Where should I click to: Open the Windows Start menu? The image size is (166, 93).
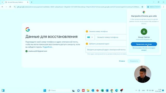click(45, 90)
